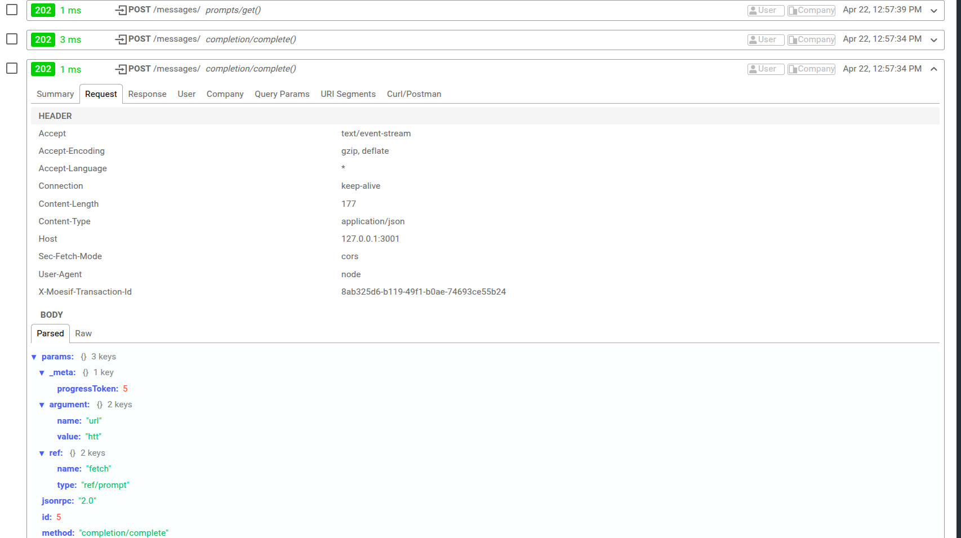Select the checkbox on the second request row
Image resolution: width=961 pixels, height=538 pixels.
coord(11,39)
